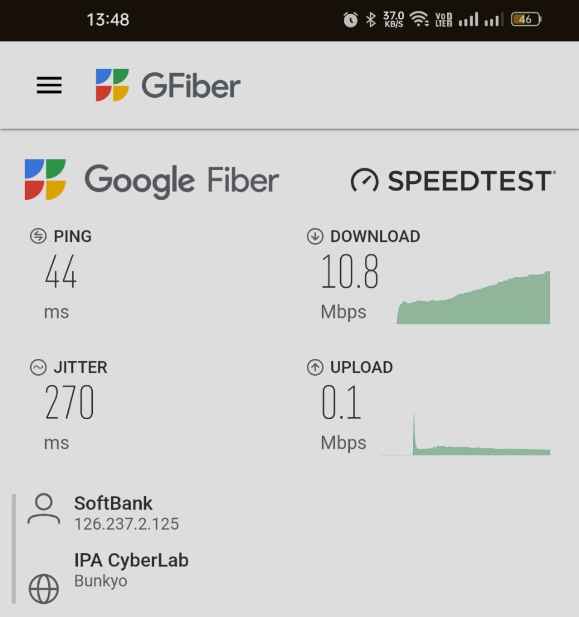Viewport: 579px width, 617px height.
Task: Click the upload arrow icon
Action: [x=315, y=367]
